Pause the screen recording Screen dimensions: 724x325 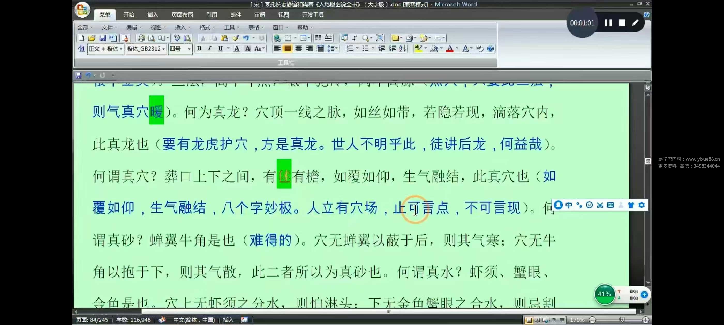click(608, 23)
